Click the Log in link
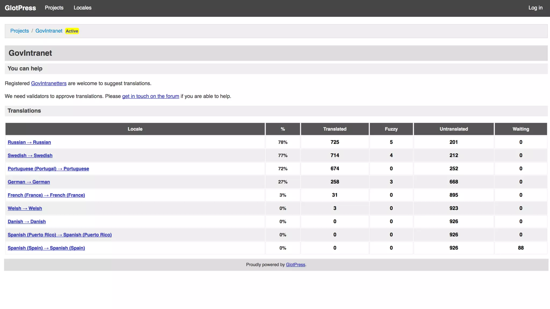The width and height of the screenshot is (550, 309). pyautogui.click(x=535, y=8)
